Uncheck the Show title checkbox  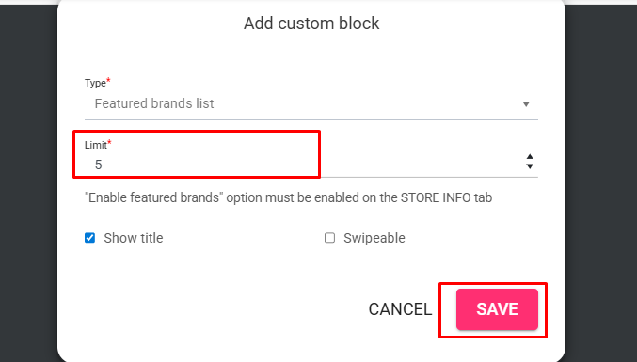pos(89,238)
